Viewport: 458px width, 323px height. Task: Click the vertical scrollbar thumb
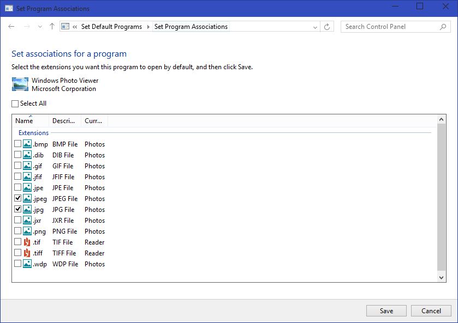coord(442,197)
